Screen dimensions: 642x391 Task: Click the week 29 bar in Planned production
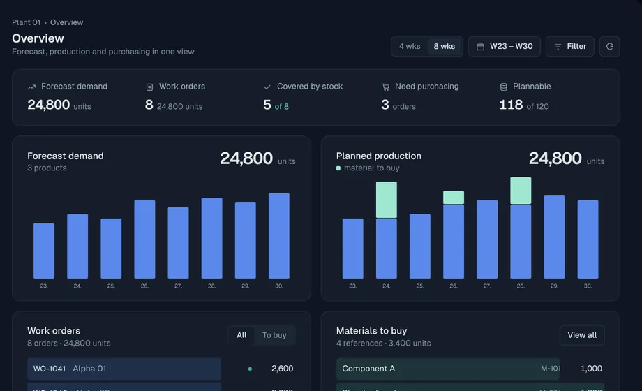pyautogui.click(x=554, y=237)
